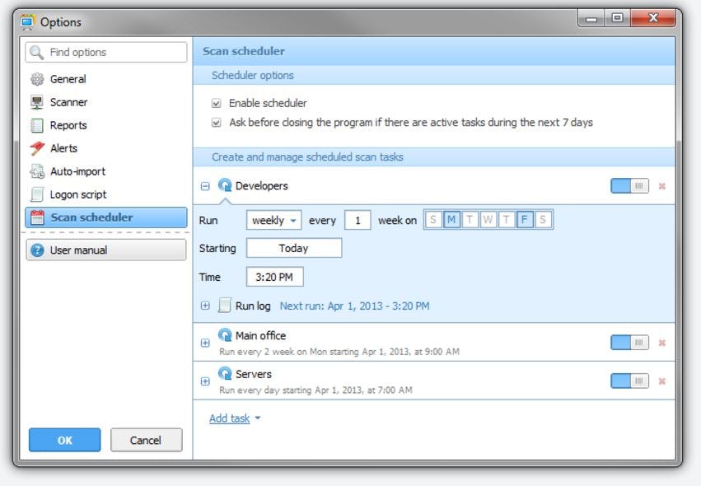Click the search magnifier icon

coord(37,53)
